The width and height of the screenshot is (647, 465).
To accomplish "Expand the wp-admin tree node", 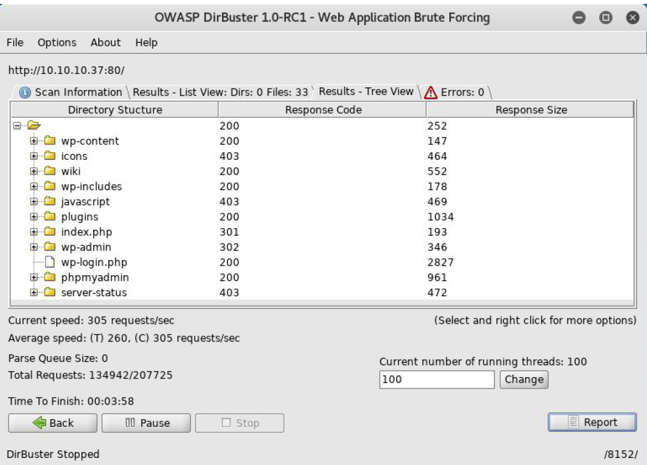I will pos(34,247).
